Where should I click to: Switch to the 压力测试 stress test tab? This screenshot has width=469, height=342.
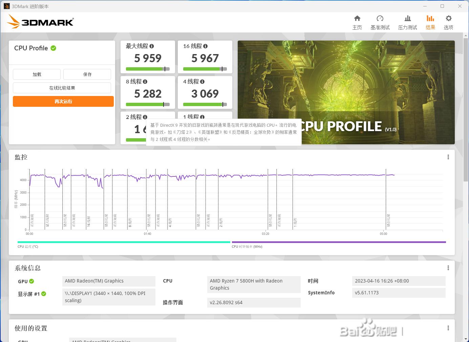[x=407, y=23]
